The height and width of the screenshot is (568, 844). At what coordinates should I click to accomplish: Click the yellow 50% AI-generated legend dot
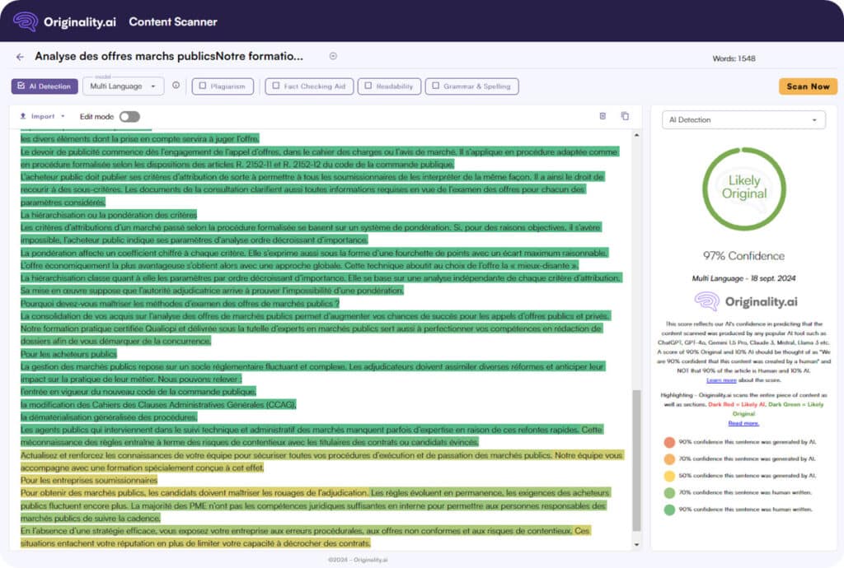(669, 476)
